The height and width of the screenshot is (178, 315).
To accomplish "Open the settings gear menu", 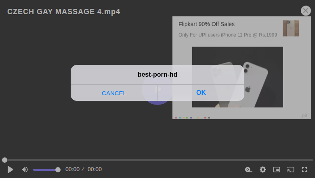I will [x=263, y=170].
